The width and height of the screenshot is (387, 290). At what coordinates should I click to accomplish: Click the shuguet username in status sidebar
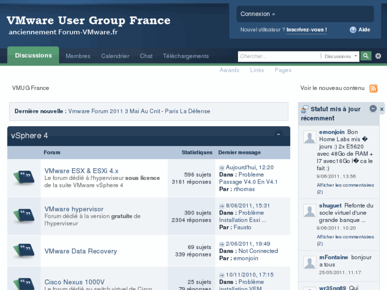point(330,205)
